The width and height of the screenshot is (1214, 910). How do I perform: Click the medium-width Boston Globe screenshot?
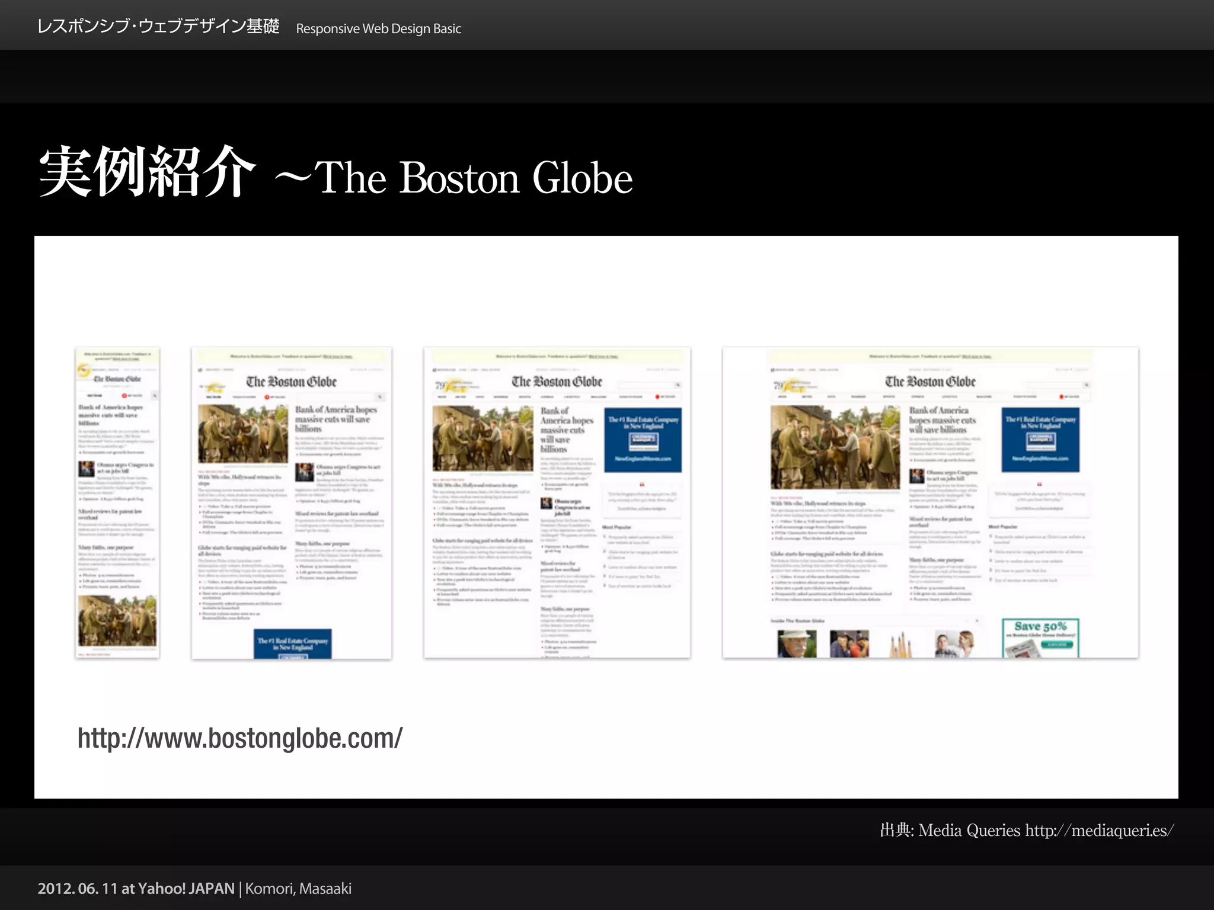point(557,502)
